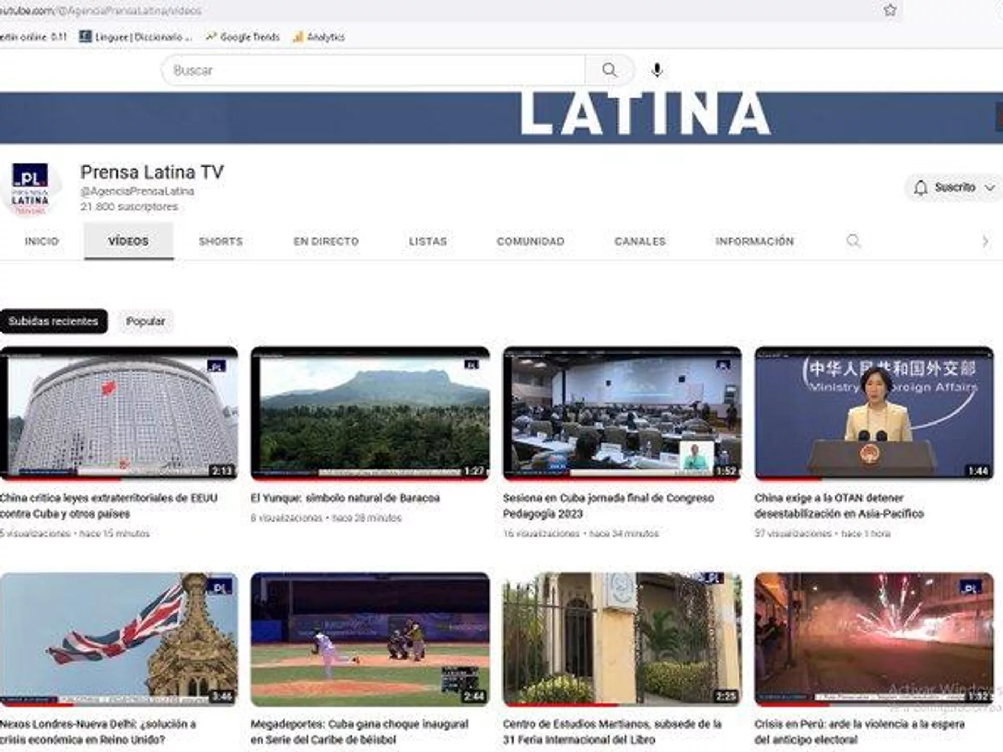Play the baseball Serie del Caribe thumbnail
This screenshot has height=752, width=1003.
[370, 640]
